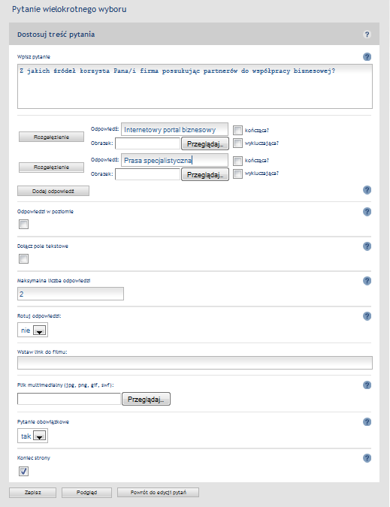Click Powrót do edycji pytań button
Viewport: 390px width, 507px height.
(158, 493)
